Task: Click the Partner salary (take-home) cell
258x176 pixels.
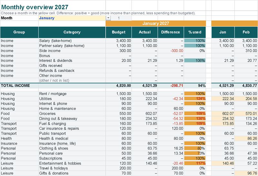Action: [x=72, y=46]
